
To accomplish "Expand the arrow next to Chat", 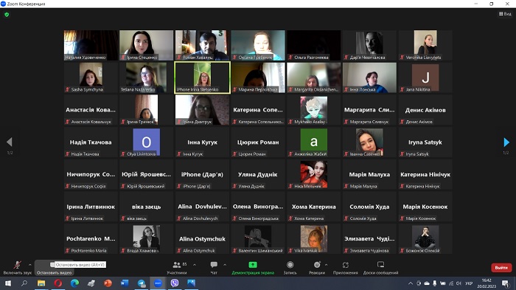I will click(225, 265).
